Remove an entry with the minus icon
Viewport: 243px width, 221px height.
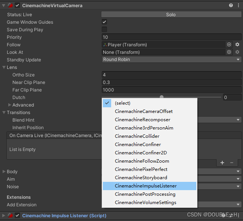pyautogui.click(x=232, y=163)
